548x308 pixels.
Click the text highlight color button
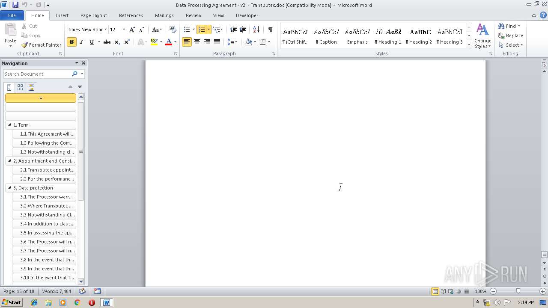(x=154, y=42)
